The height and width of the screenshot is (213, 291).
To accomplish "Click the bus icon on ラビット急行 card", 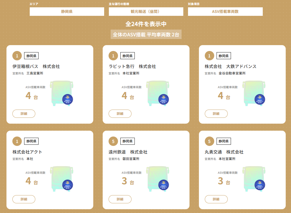I will point(158,93).
